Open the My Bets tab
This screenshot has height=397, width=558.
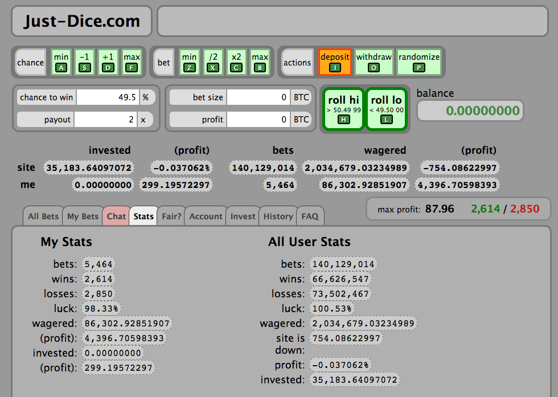83,216
